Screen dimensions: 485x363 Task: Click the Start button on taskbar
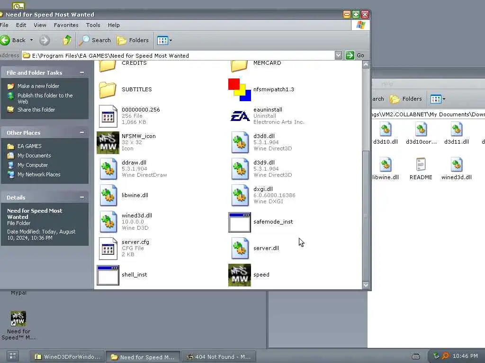[13, 356]
